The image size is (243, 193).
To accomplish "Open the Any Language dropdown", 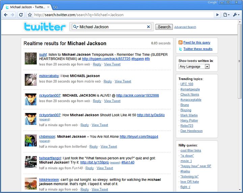I will point(194,66).
